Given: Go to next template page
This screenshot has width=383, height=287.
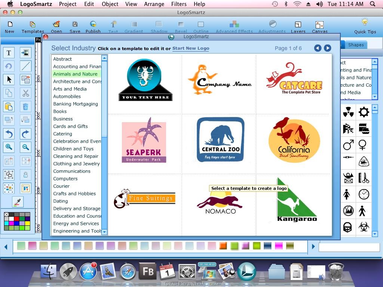Looking at the screenshot, I should [x=328, y=48].
